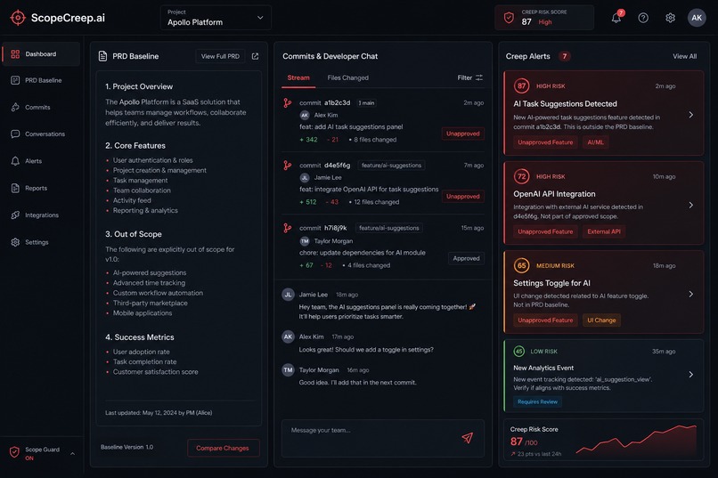Select Dashboard in the sidebar
The width and height of the screenshot is (718, 478).
[41, 54]
